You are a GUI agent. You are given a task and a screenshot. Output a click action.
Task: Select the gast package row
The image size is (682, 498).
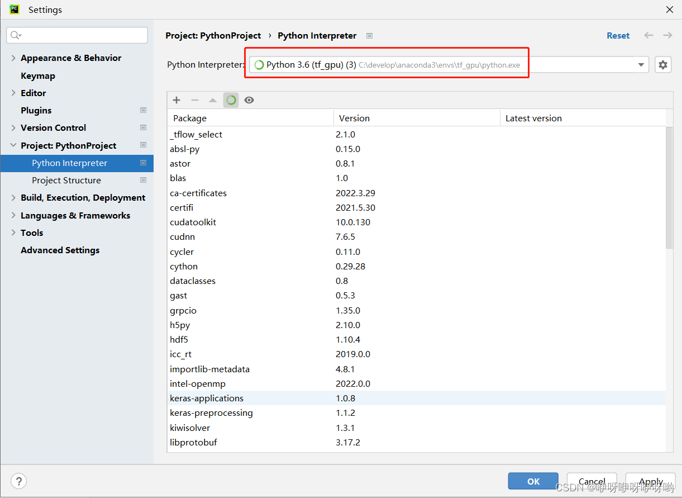point(417,296)
